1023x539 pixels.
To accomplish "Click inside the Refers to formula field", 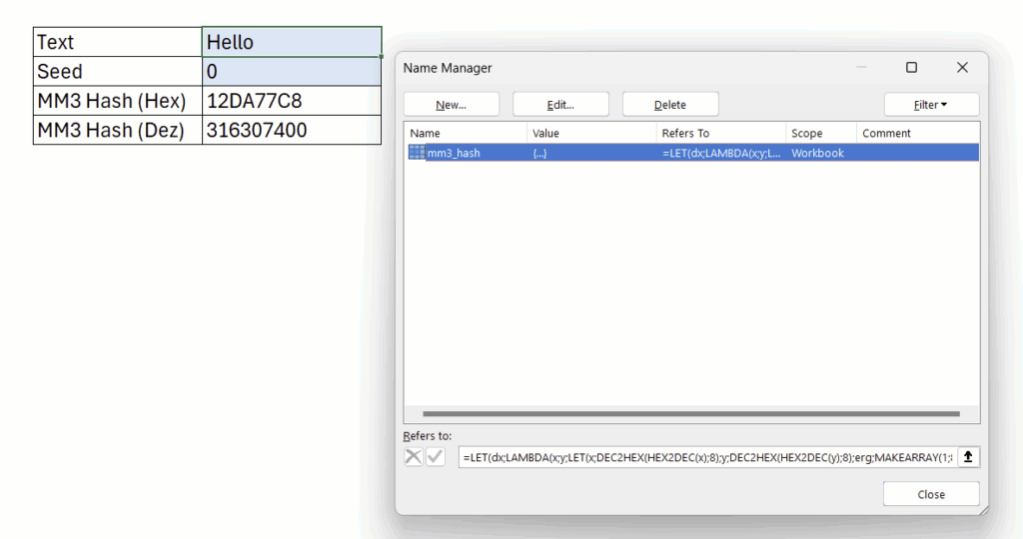I will click(x=706, y=457).
